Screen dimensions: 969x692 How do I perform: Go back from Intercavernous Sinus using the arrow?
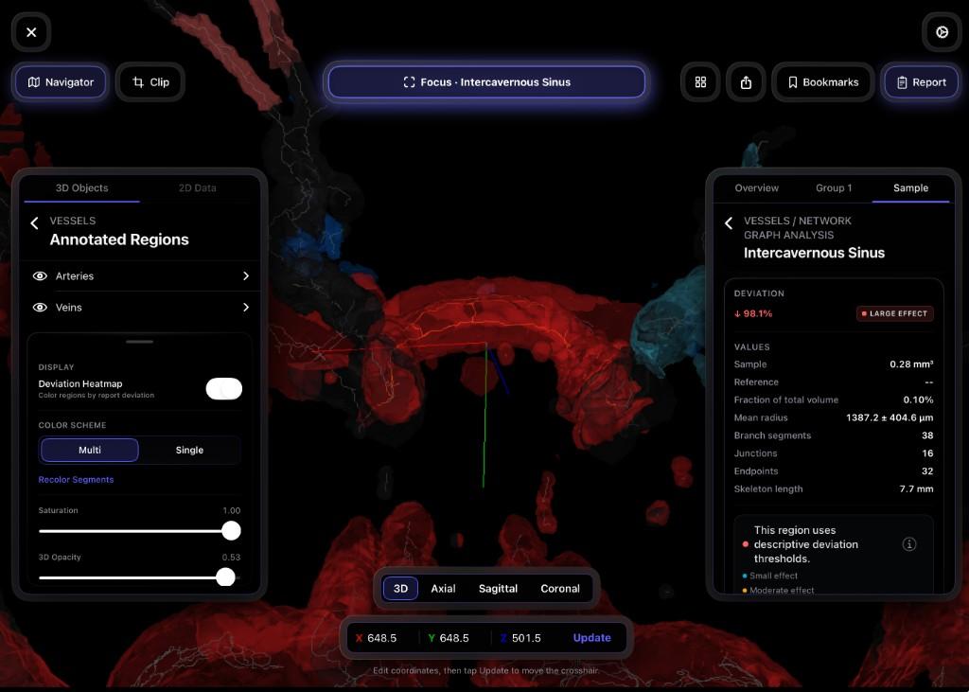click(730, 222)
